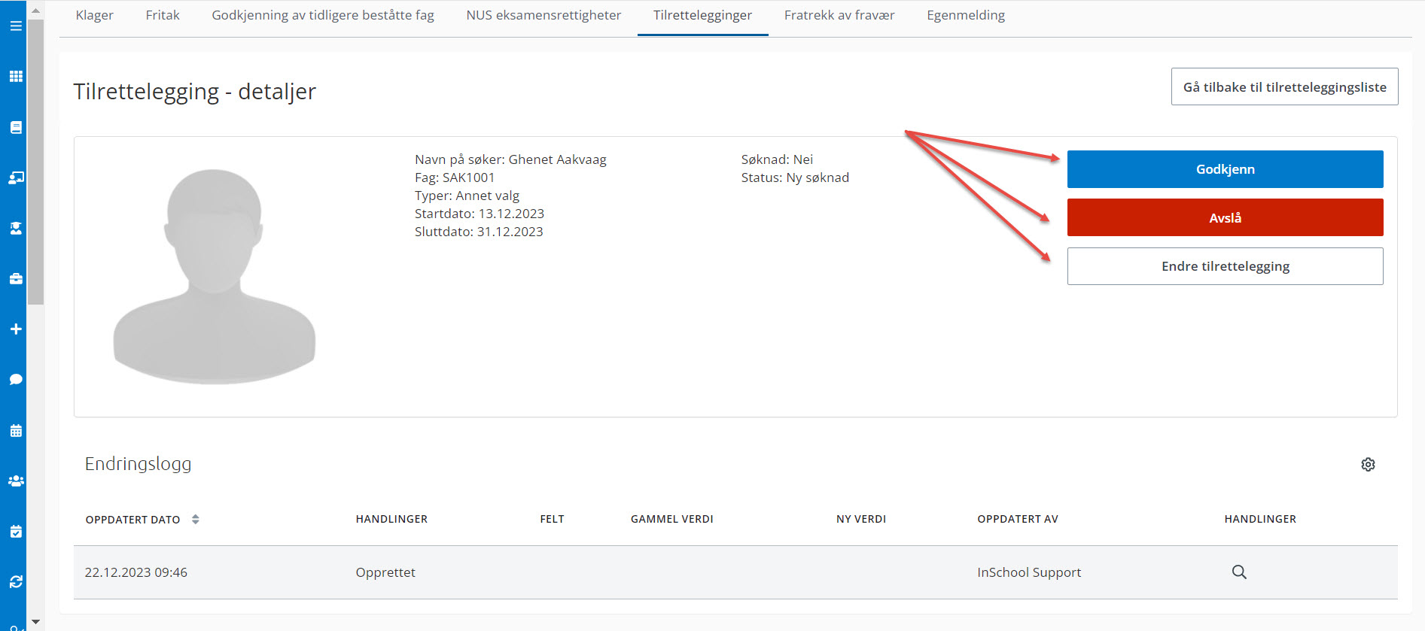Click the Endringslogg heading
This screenshot has height=631, width=1425.
pos(138,464)
